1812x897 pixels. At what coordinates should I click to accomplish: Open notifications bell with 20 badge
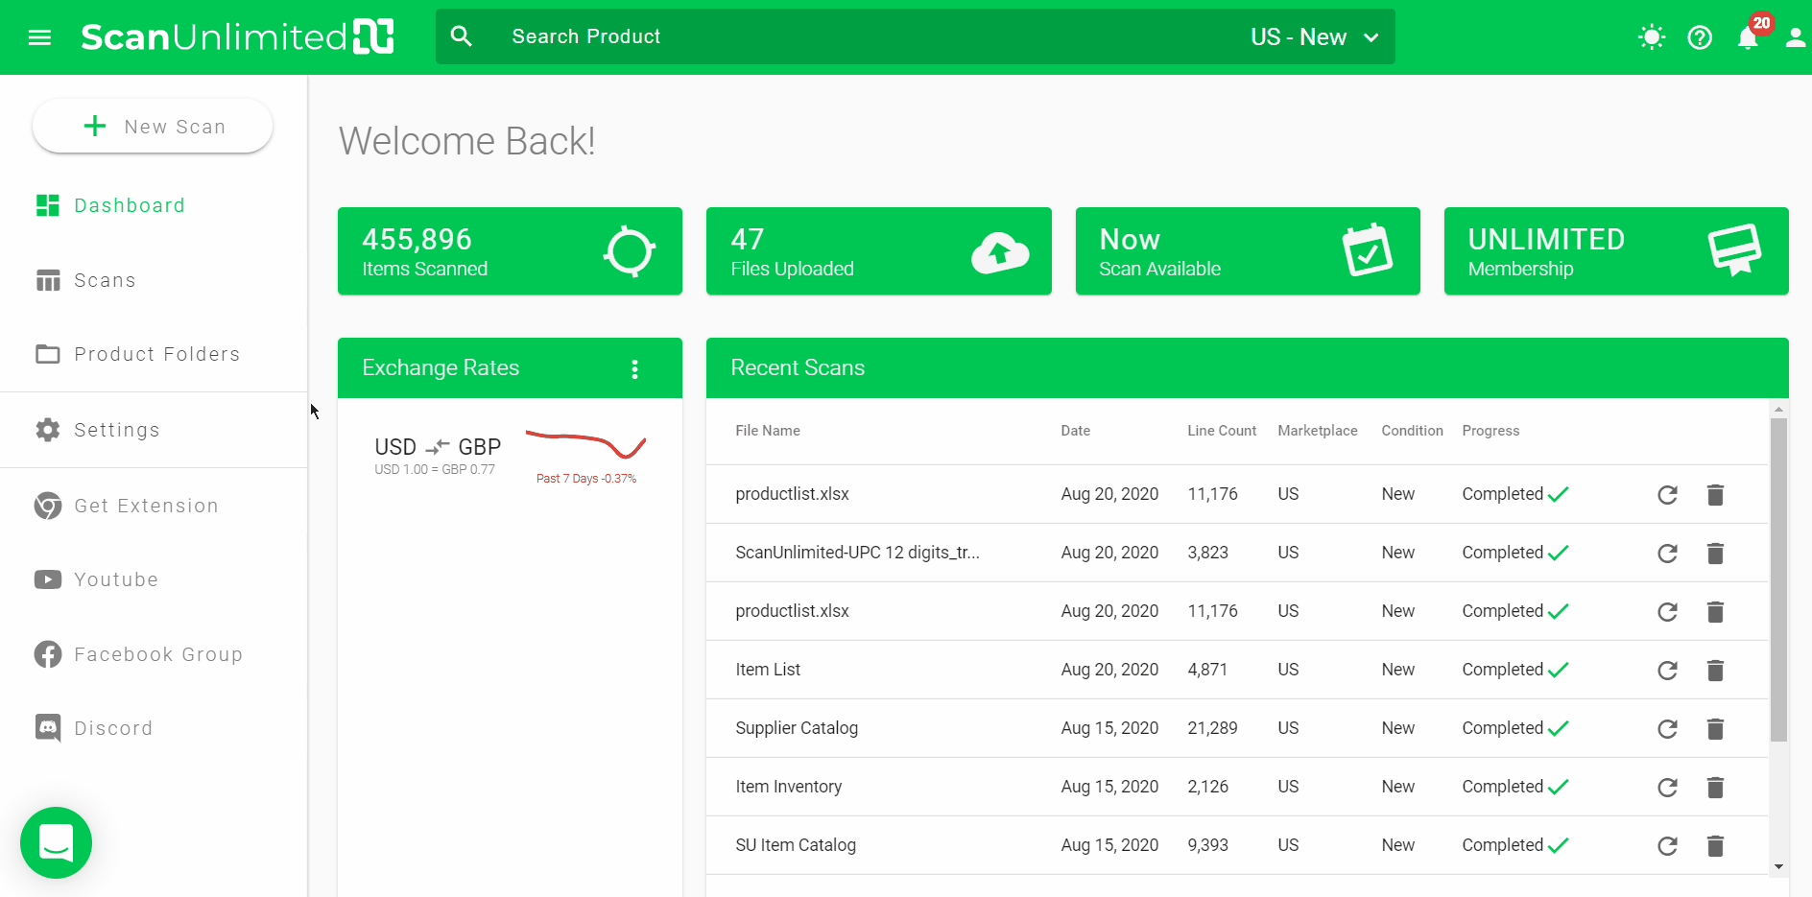click(x=1748, y=37)
